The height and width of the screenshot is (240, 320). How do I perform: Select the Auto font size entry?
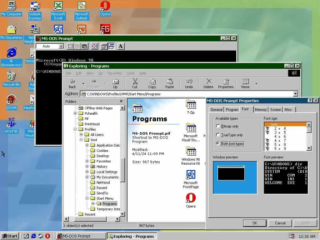point(285,124)
